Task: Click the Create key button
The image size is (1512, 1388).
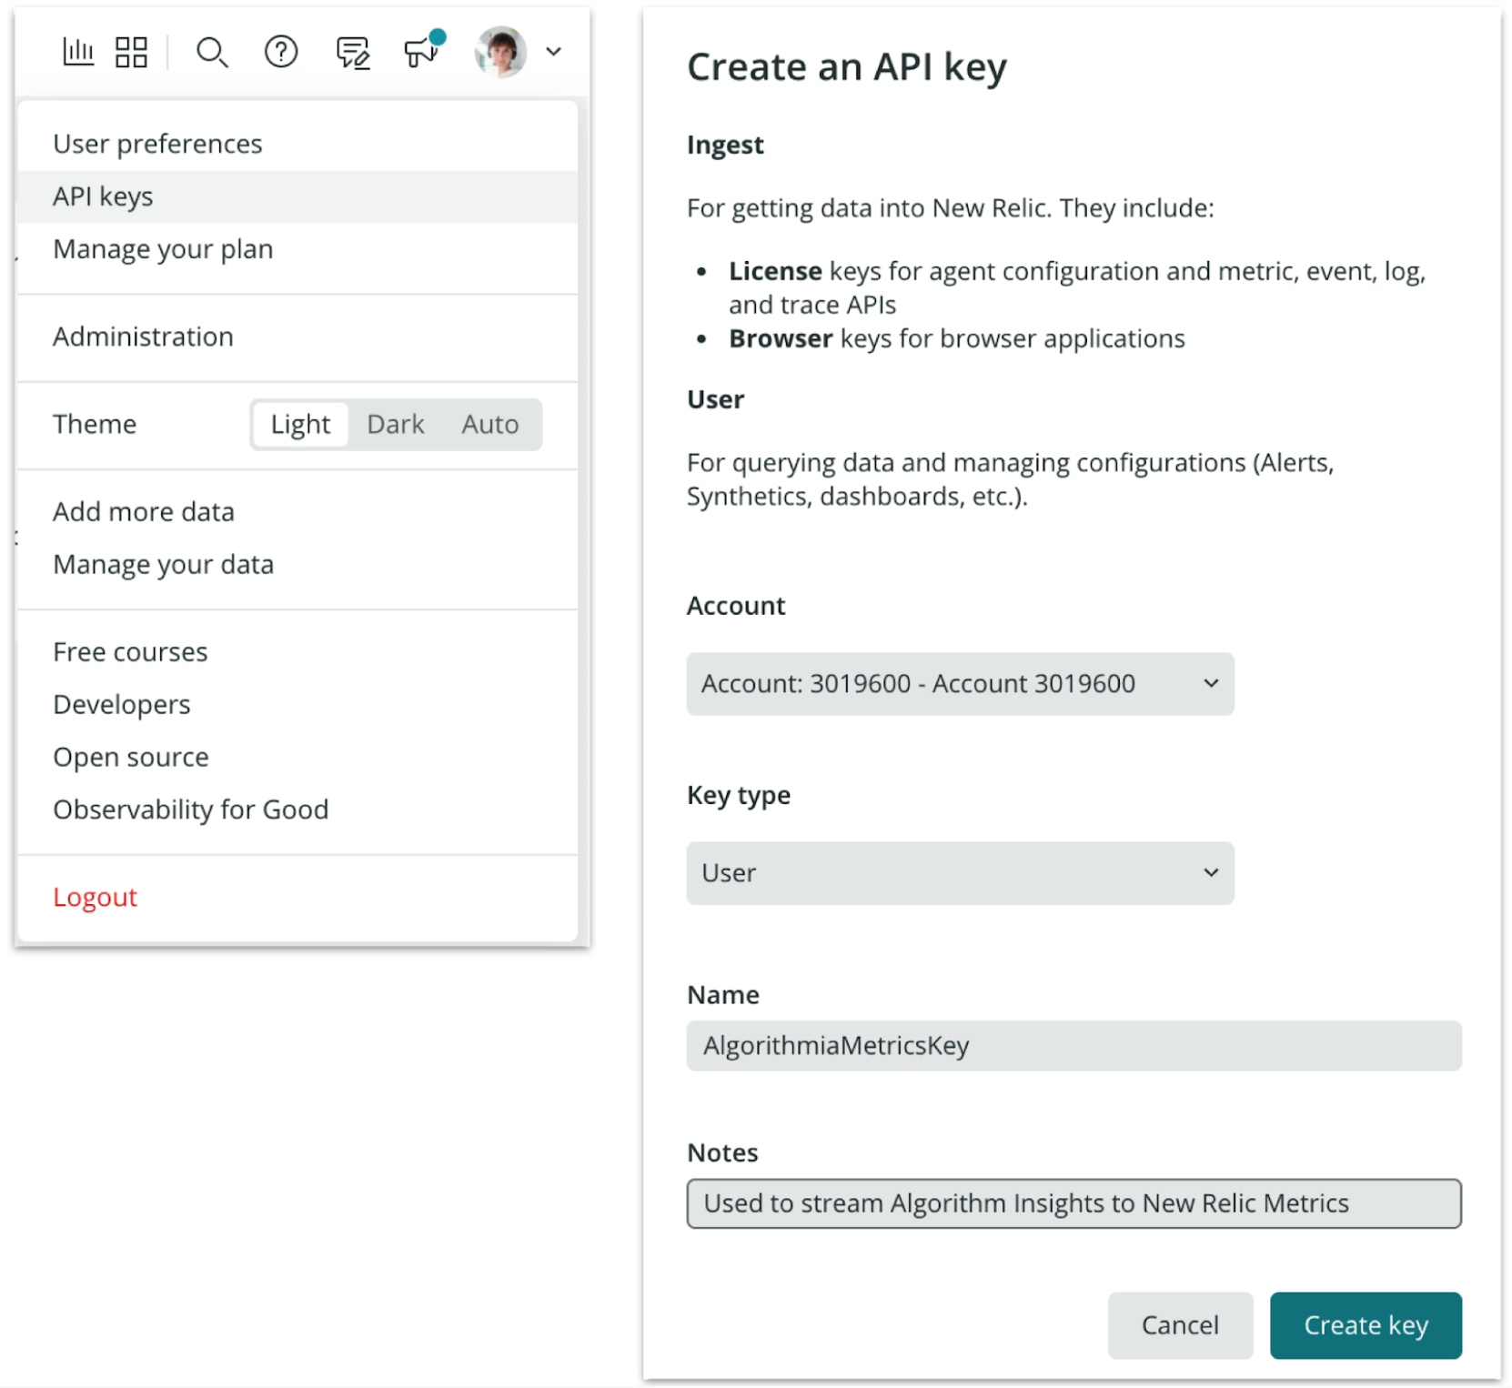Action: [x=1365, y=1325]
